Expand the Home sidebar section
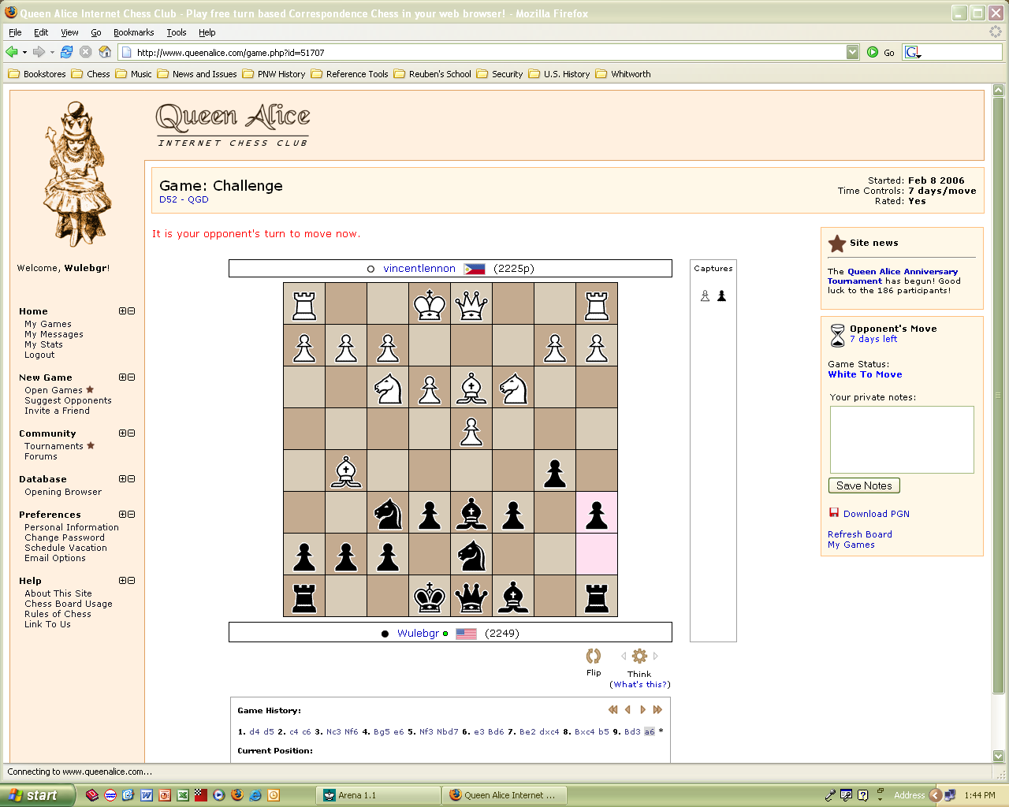 click(x=122, y=311)
